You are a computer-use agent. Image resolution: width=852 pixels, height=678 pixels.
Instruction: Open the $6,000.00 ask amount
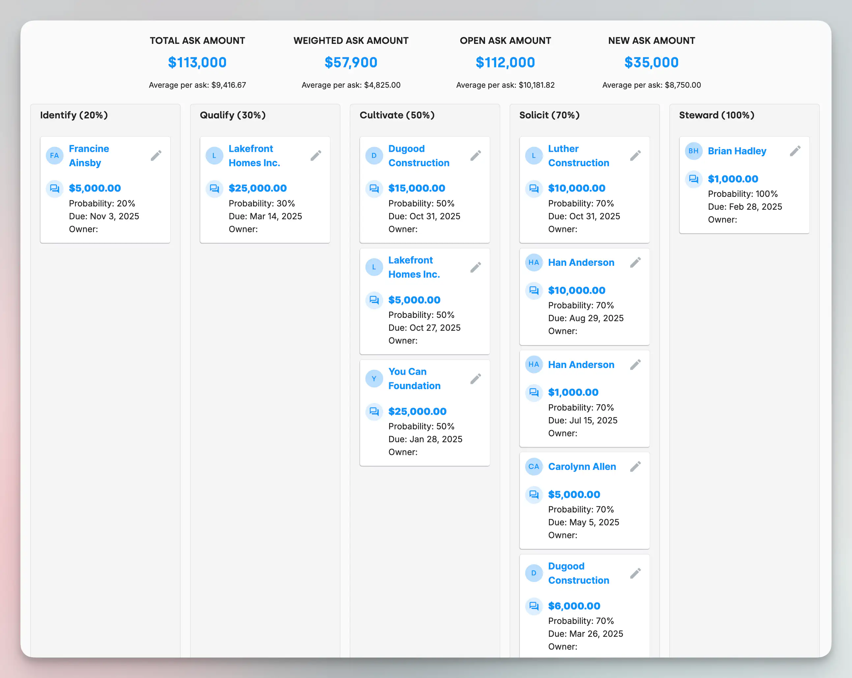coord(574,606)
